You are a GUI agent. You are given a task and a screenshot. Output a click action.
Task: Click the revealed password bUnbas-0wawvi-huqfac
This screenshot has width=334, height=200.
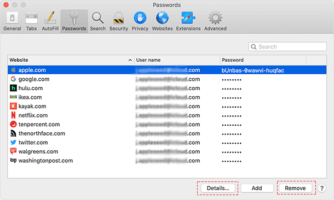tap(253, 70)
